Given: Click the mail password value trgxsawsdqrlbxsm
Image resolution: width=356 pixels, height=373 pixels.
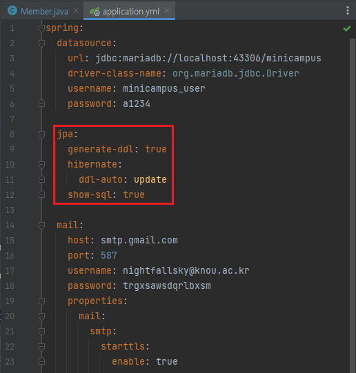Looking at the screenshot, I should pos(167,286).
